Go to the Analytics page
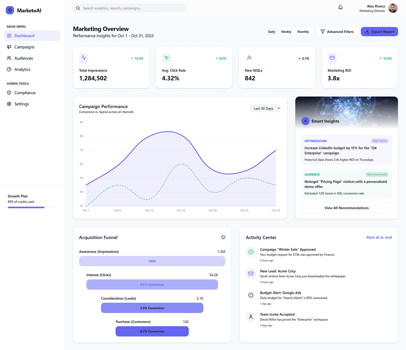 [32, 69]
